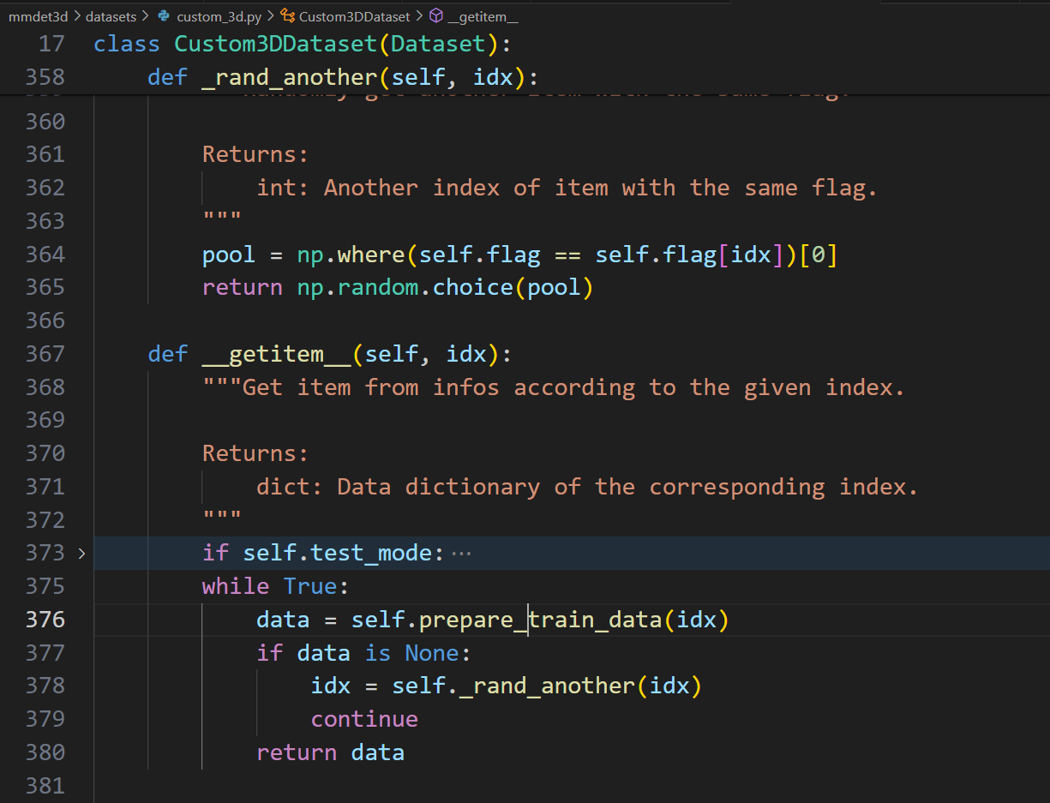
Task: Click the continue keyword on line 379
Action: pos(364,719)
